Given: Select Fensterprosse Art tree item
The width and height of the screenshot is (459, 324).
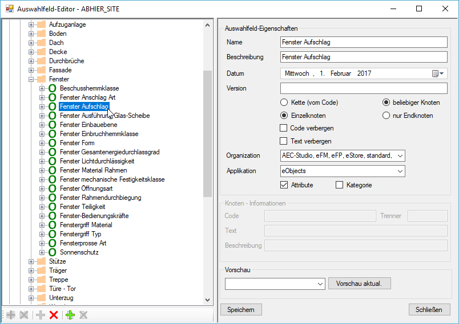Looking at the screenshot, I should pos(83,243).
